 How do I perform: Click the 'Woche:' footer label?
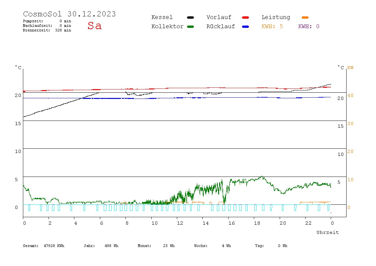click(201, 246)
